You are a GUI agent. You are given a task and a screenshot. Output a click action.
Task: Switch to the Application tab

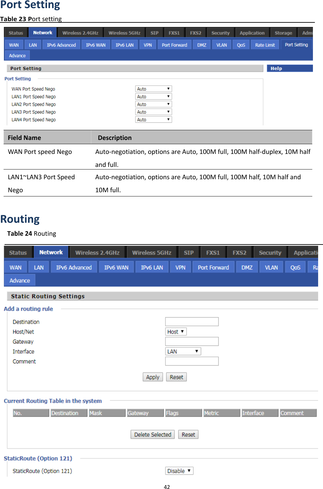(252, 32)
